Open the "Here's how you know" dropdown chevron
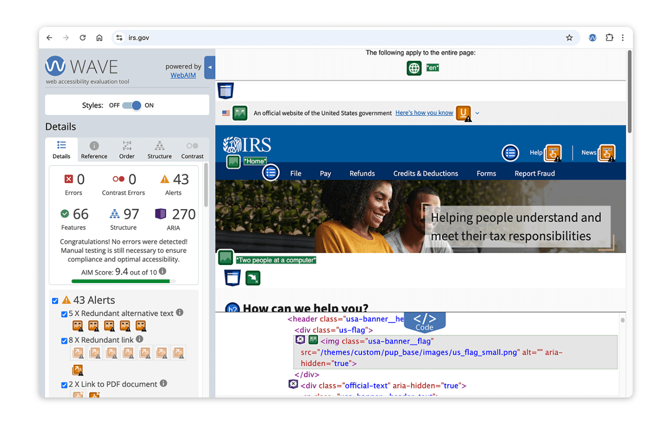 pos(477,113)
